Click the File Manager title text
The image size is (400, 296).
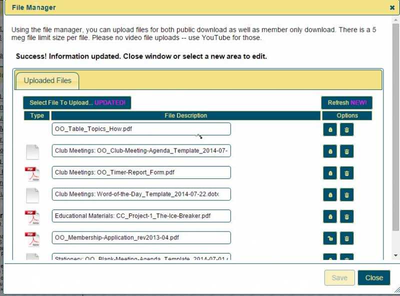point(34,7)
